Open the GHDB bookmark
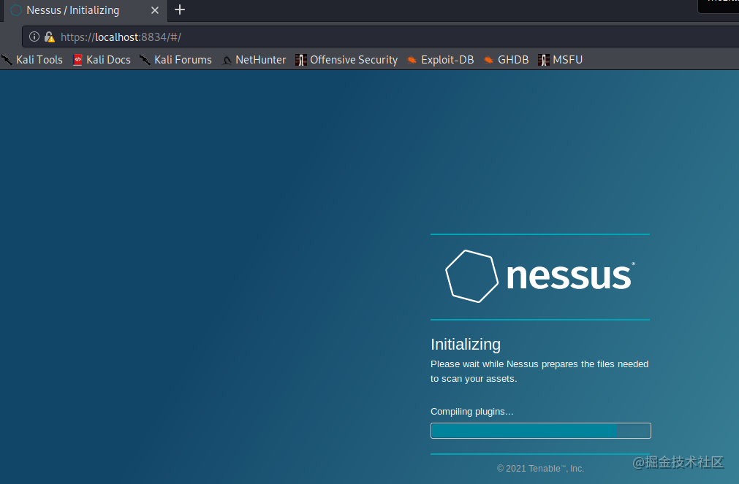The height and width of the screenshot is (484, 739). pyautogui.click(x=506, y=60)
